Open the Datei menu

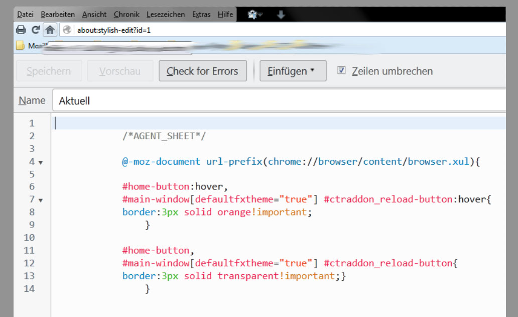coord(25,15)
